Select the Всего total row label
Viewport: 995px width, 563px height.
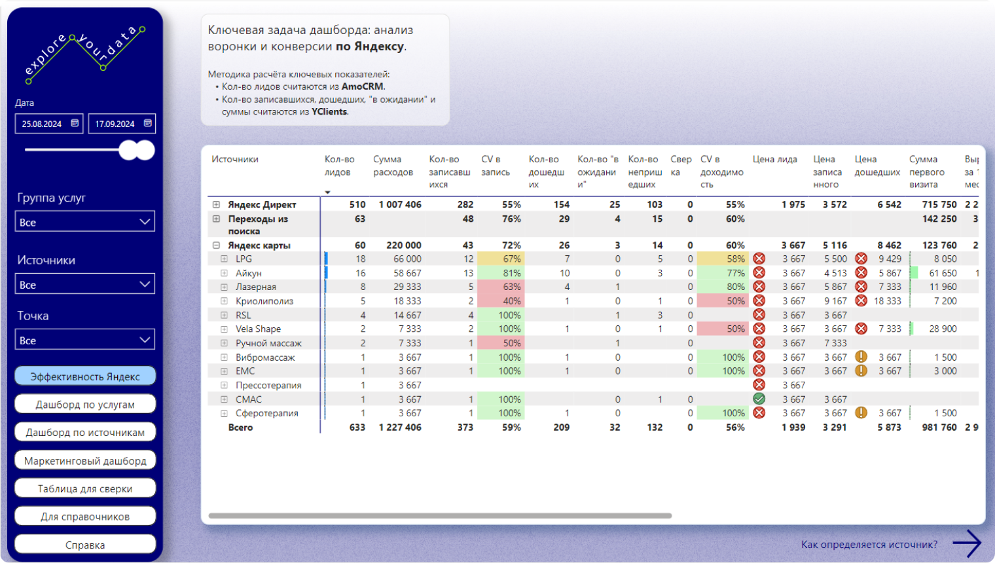pos(240,427)
